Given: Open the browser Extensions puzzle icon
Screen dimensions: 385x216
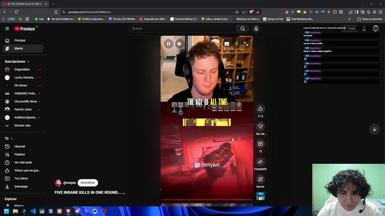Looking at the screenshot, I should [335, 12].
